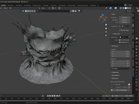The height and width of the screenshot is (104, 139).
Task: Open the Particles properties tab
Action: 136,73
